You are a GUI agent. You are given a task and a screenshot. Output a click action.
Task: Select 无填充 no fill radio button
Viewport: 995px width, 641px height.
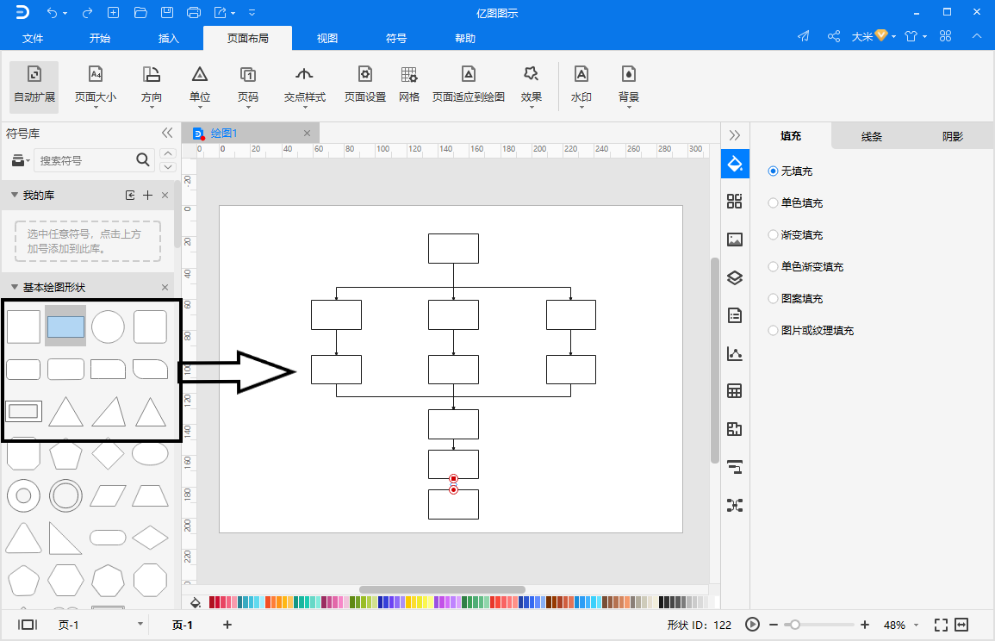click(x=773, y=171)
